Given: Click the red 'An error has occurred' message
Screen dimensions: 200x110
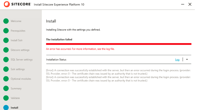Looking at the screenshot, I should click(x=80, y=49).
